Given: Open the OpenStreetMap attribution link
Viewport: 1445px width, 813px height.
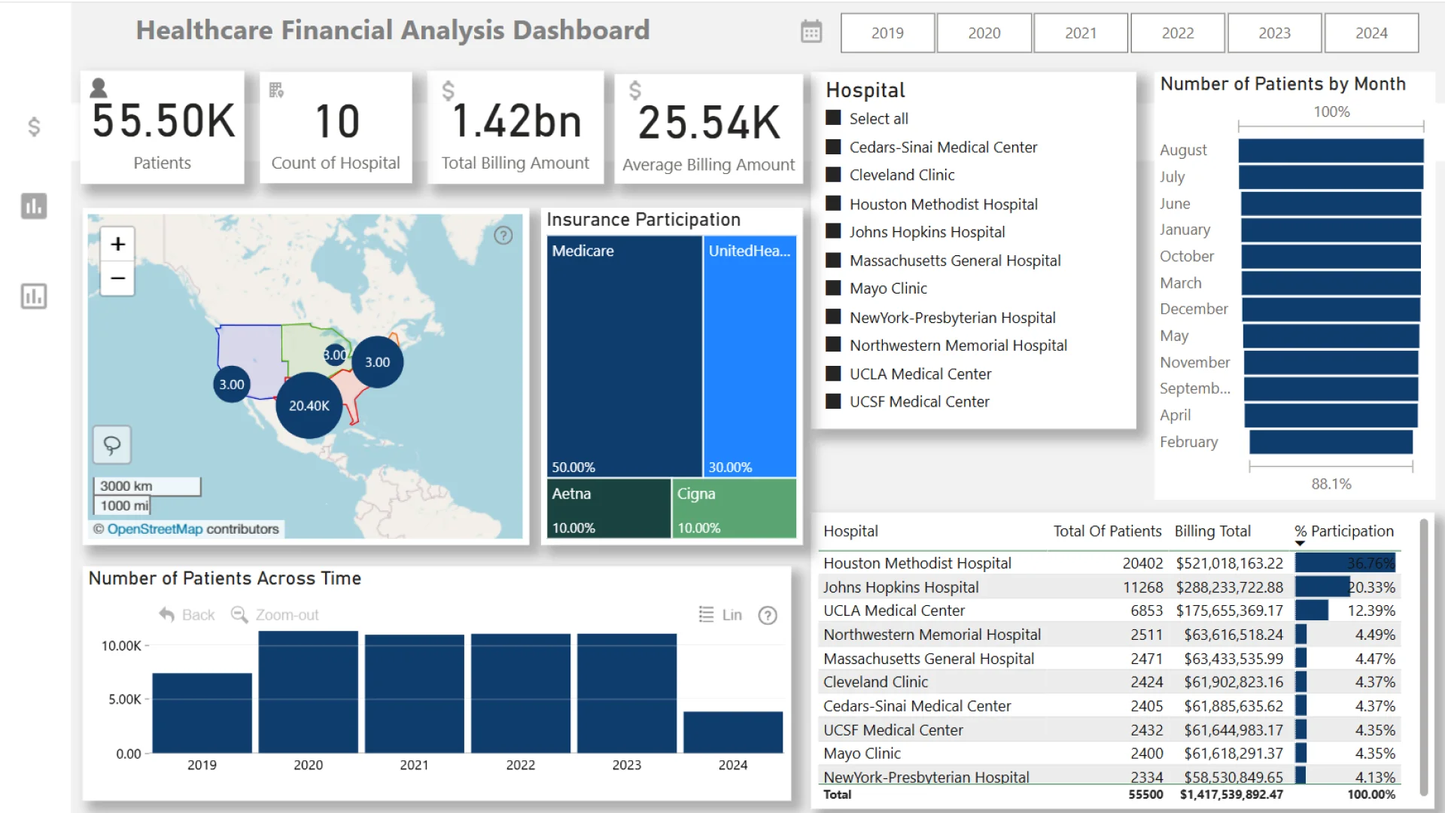Looking at the screenshot, I should tap(155, 529).
